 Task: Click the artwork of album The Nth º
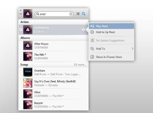click(28, 56)
